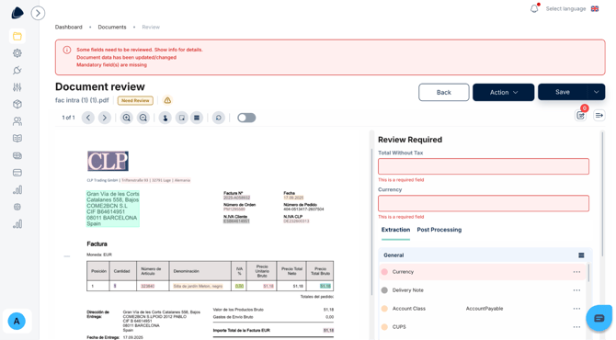The width and height of the screenshot is (616, 340).
Task: Click the info icon in the alert banner
Action: pos(67,50)
